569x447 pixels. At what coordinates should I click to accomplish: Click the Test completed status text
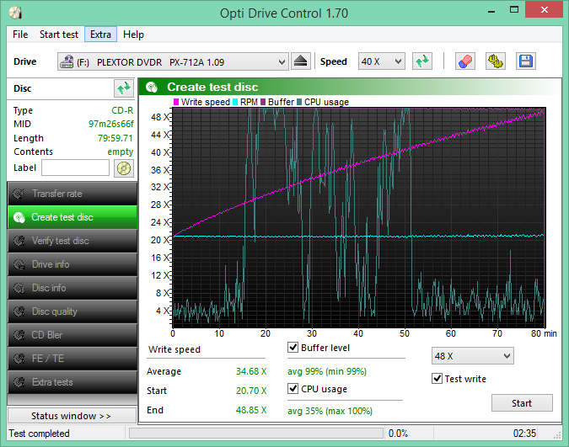pos(39,434)
